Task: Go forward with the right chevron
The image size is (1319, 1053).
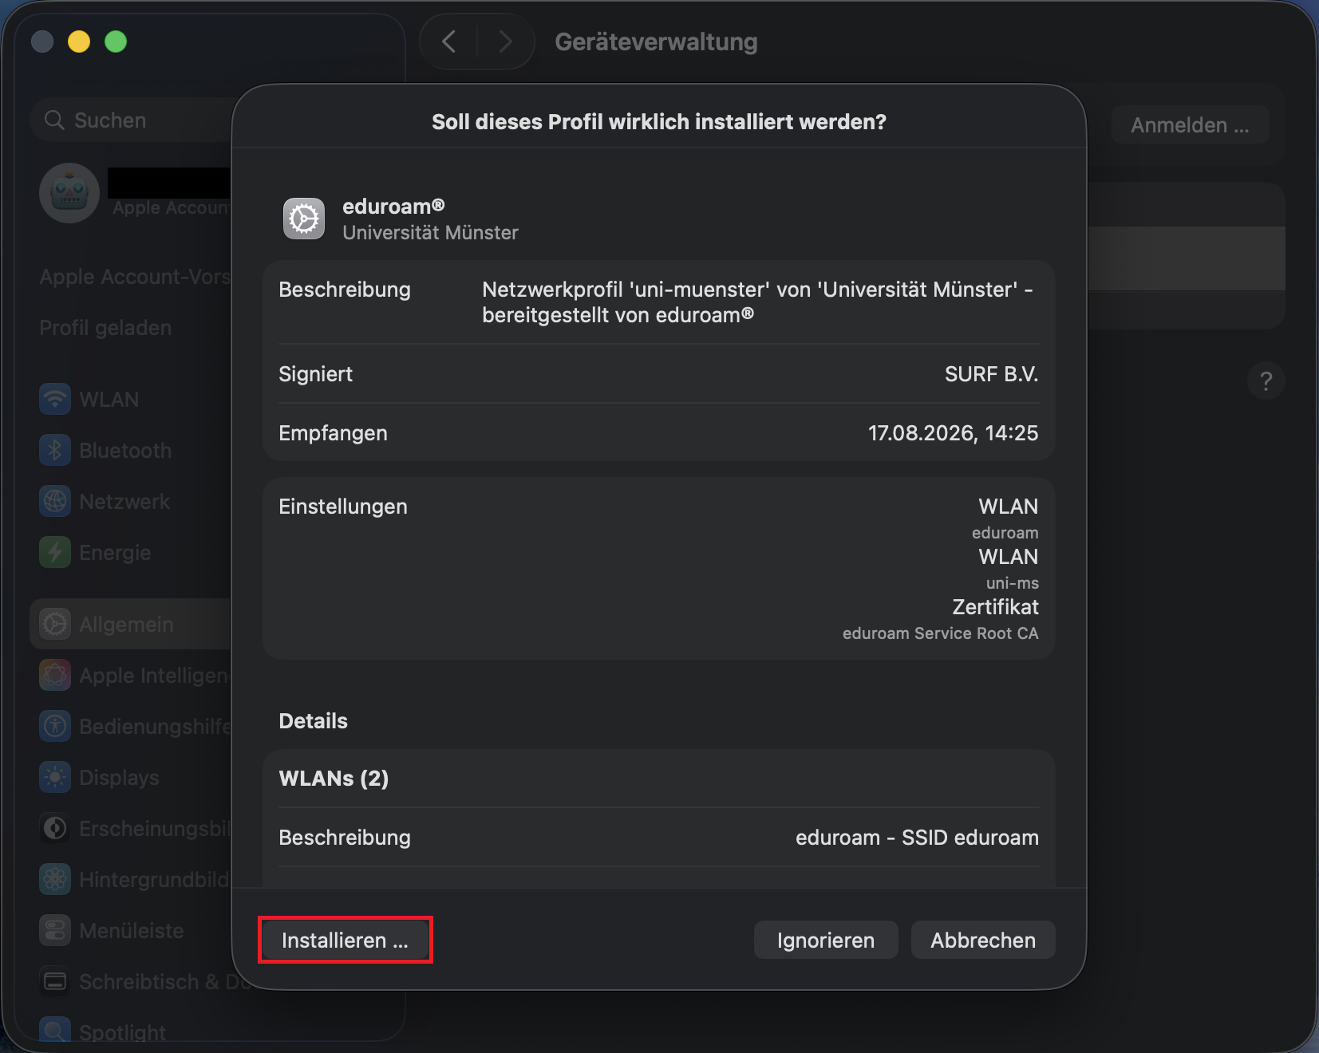Action: (504, 41)
